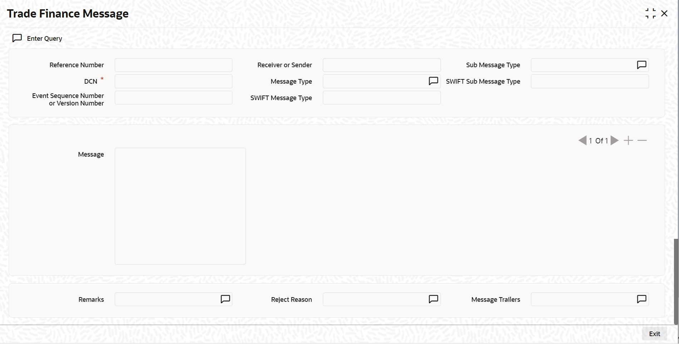This screenshot has height=344, width=679.
Task: Open the Message Type lookup icon
Action: [x=433, y=81]
